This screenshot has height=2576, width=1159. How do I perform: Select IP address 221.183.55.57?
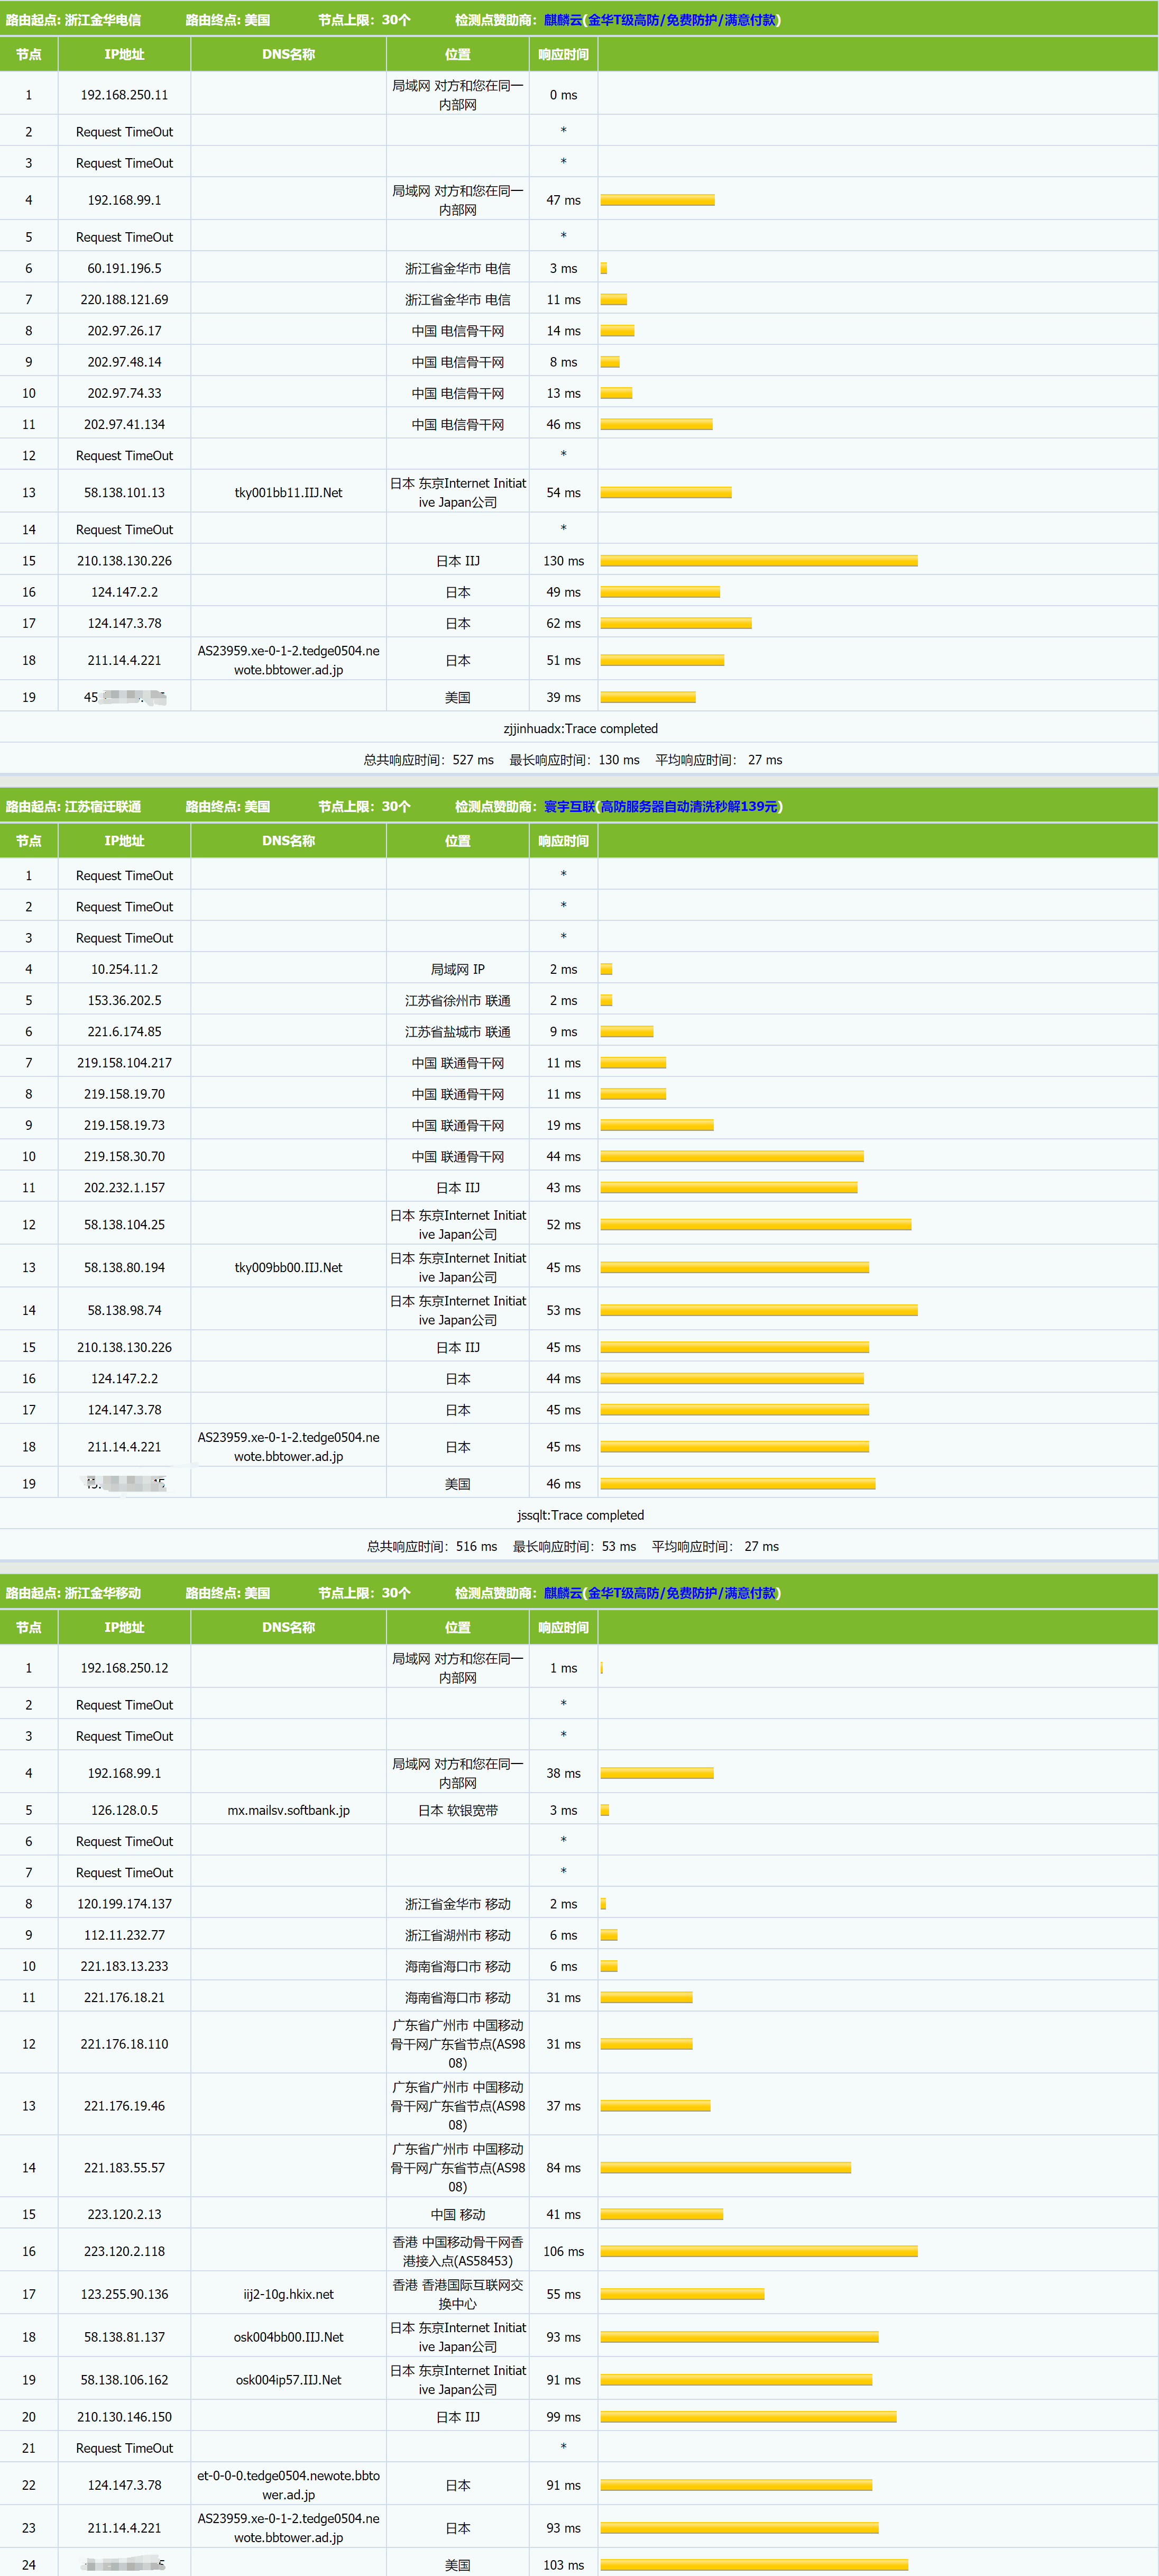pos(124,2168)
